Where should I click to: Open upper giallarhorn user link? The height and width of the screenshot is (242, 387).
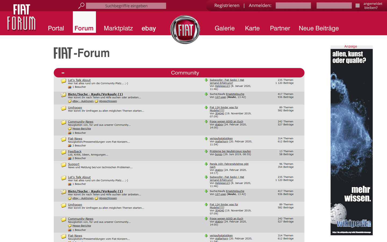[x=221, y=141]
